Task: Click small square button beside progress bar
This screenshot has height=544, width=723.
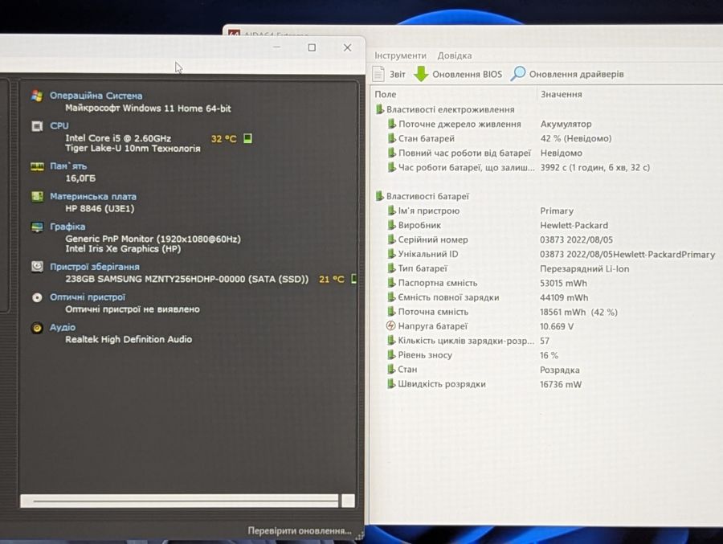Action: [349, 501]
